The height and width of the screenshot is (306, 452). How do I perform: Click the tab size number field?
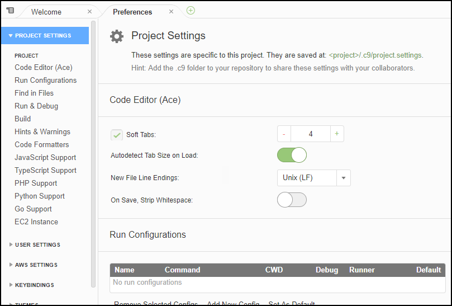pyautogui.click(x=310, y=134)
